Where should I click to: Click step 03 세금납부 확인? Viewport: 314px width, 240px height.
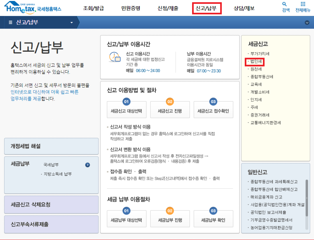213,219
